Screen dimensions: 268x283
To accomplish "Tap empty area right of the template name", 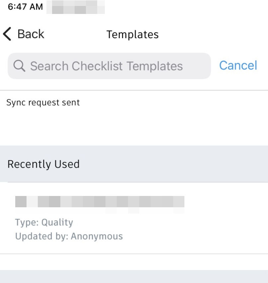I will pos(226,202).
